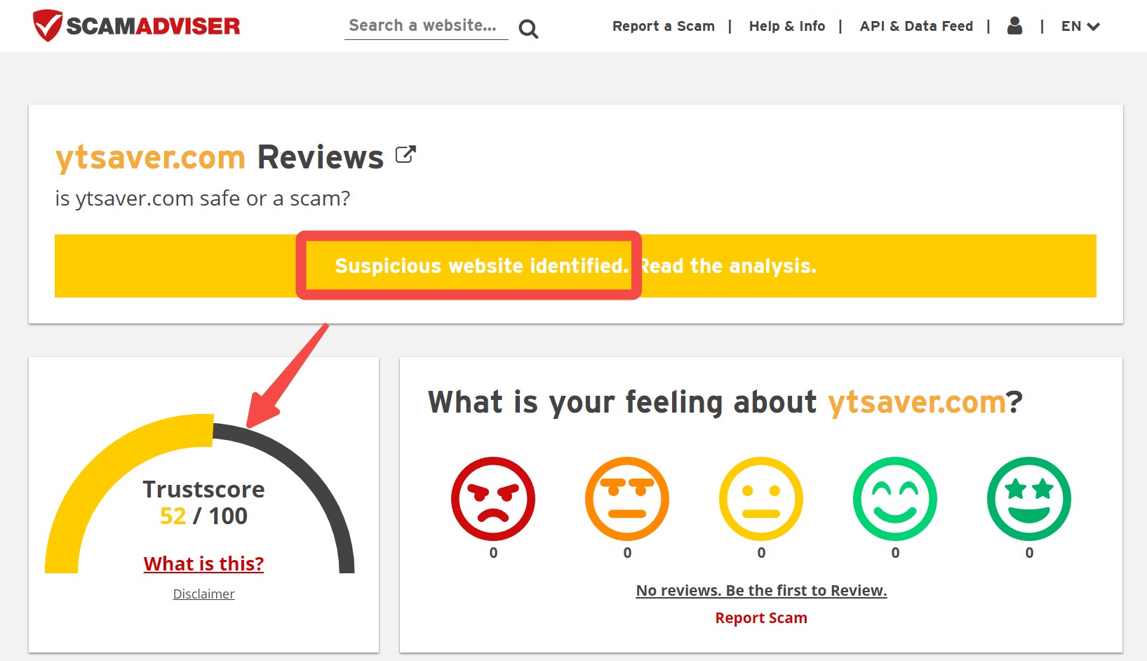Click the 'is ytsaver.com safe or a scam?' text
The image size is (1147, 661).
click(202, 199)
